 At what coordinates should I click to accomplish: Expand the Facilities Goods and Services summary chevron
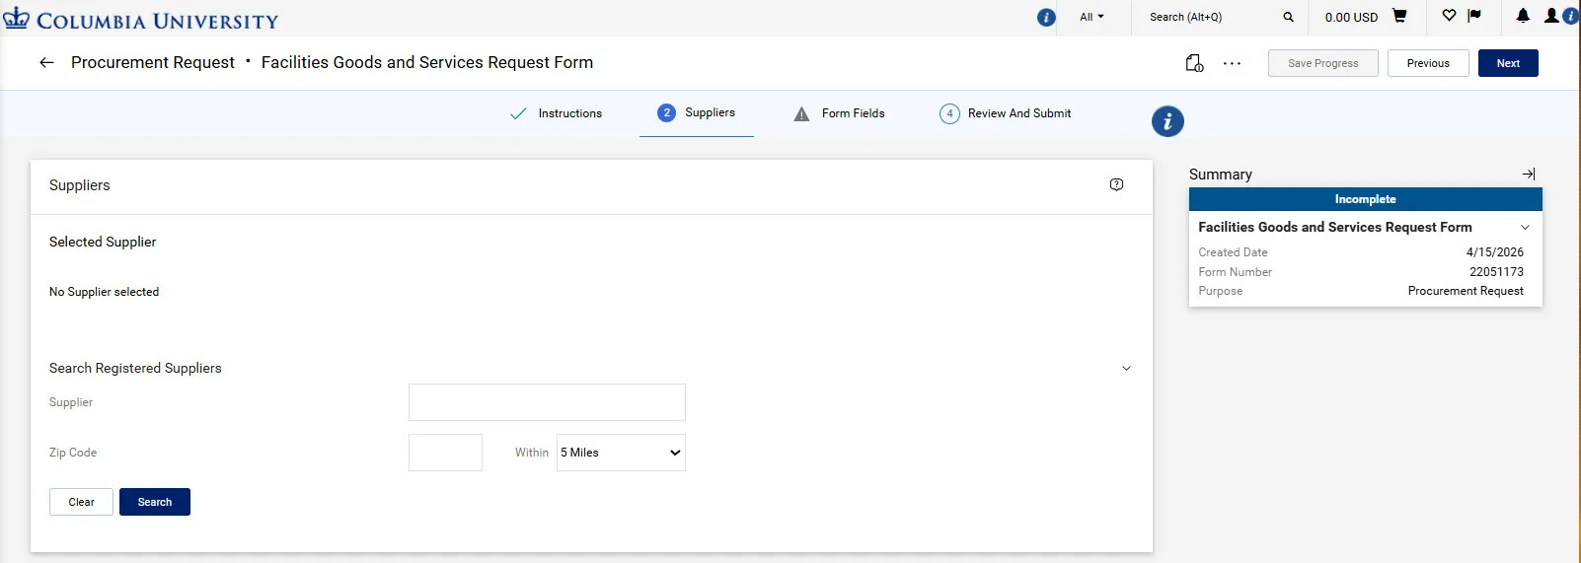[1525, 227]
